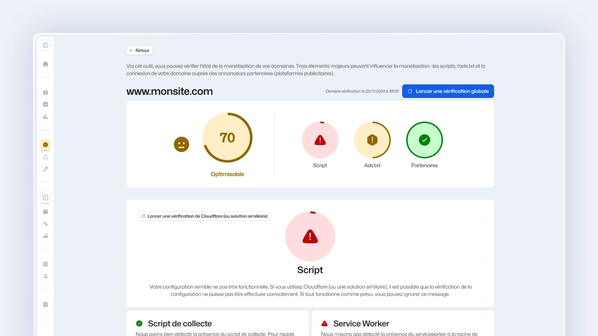
Task: Open the home icon in sidebar
Action: [x=45, y=64]
